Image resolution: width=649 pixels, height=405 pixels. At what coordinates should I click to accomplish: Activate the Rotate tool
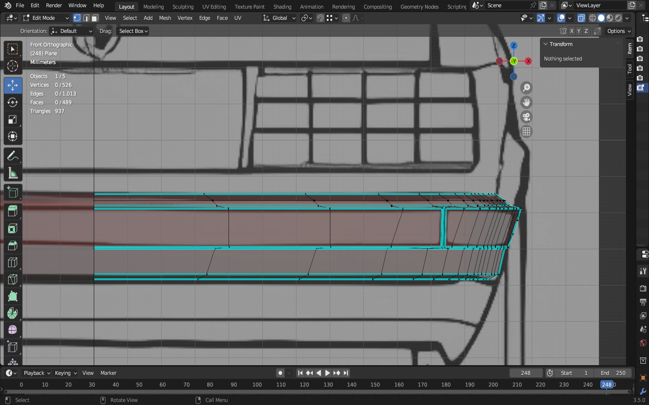coord(13,102)
